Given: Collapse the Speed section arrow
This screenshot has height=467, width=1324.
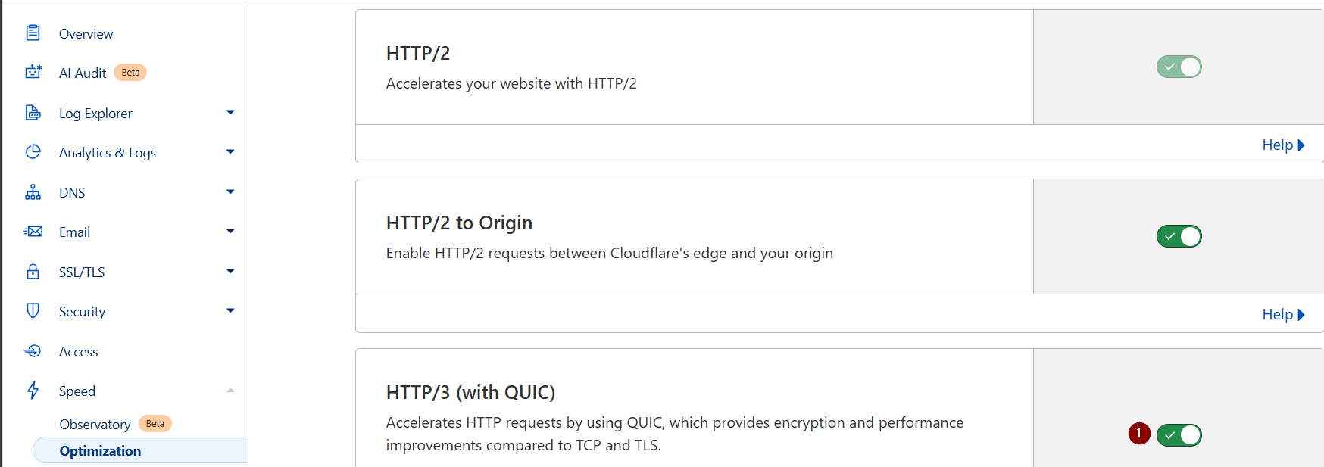Looking at the screenshot, I should point(230,391).
